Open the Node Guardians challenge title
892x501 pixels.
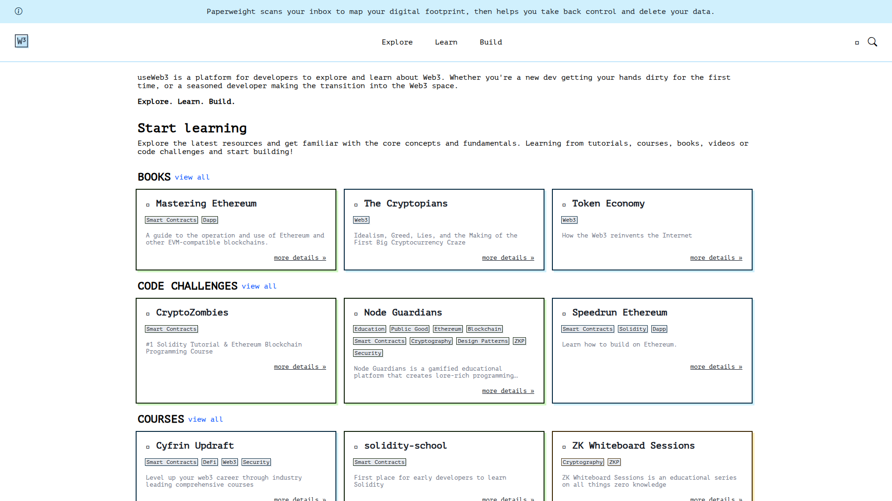click(x=403, y=313)
